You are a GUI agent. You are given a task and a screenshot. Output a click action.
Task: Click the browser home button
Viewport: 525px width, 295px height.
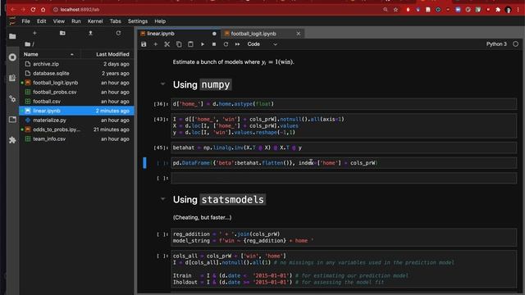pyautogui.click(x=43, y=10)
